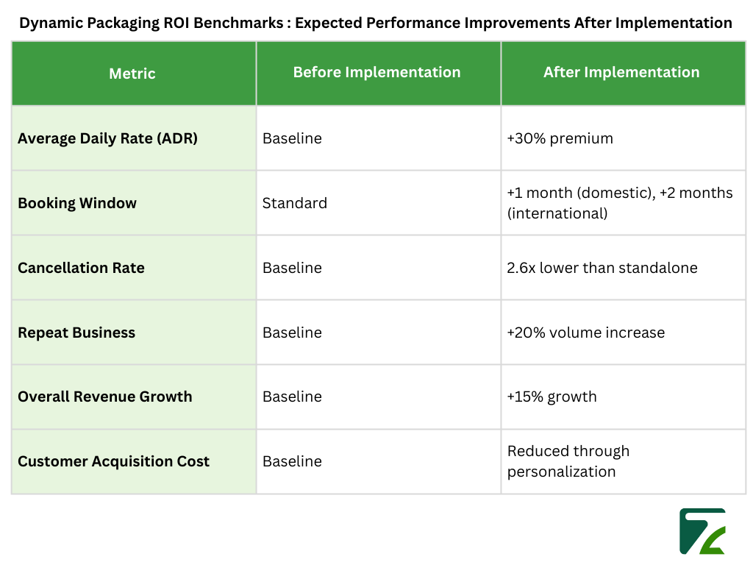Select the Booking Window row label
The image size is (753, 565).
(77, 203)
